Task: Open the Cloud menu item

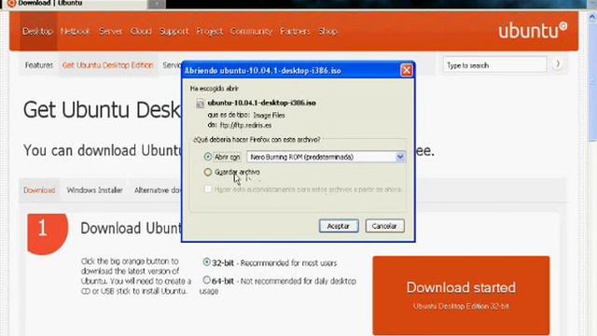Action: (141, 32)
